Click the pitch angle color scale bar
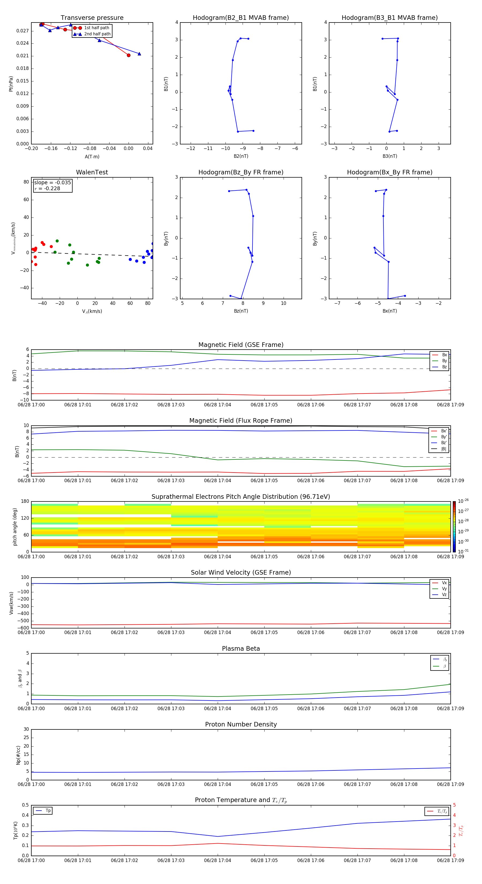The height and width of the screenshot is (884, 482). pos(454,526)
